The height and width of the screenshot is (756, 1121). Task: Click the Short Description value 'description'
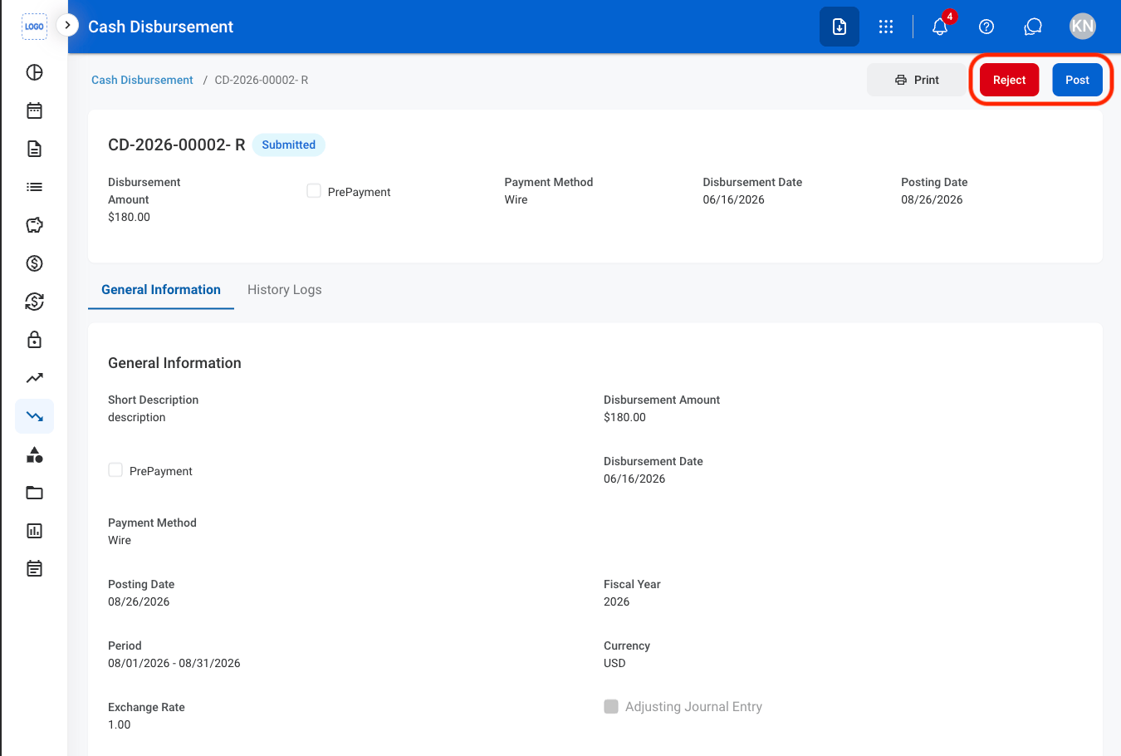pos(137,417)
